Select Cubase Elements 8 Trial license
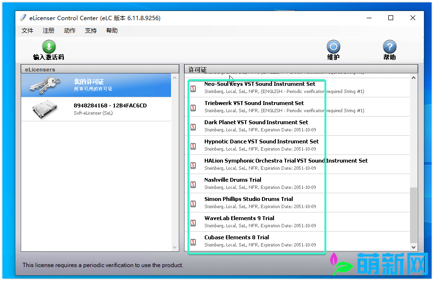434x281 pixels. tap(298, 241)
